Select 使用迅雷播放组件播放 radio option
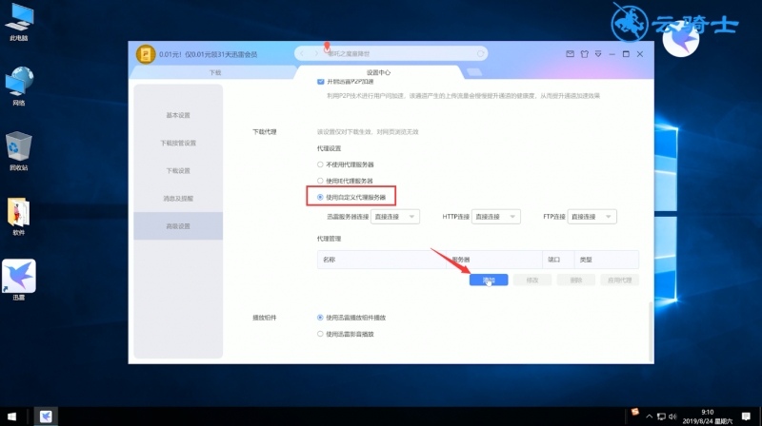The height and width of the screenshot is (426, 762). click(320, 318)
